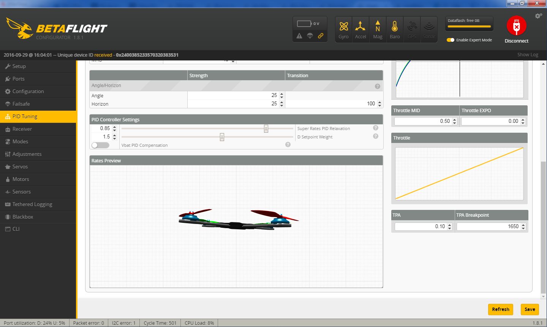The width and height of the screenshot is (547, 327).
Task: Open the Tethered Logging tab
Action: (x=38, y=204)
